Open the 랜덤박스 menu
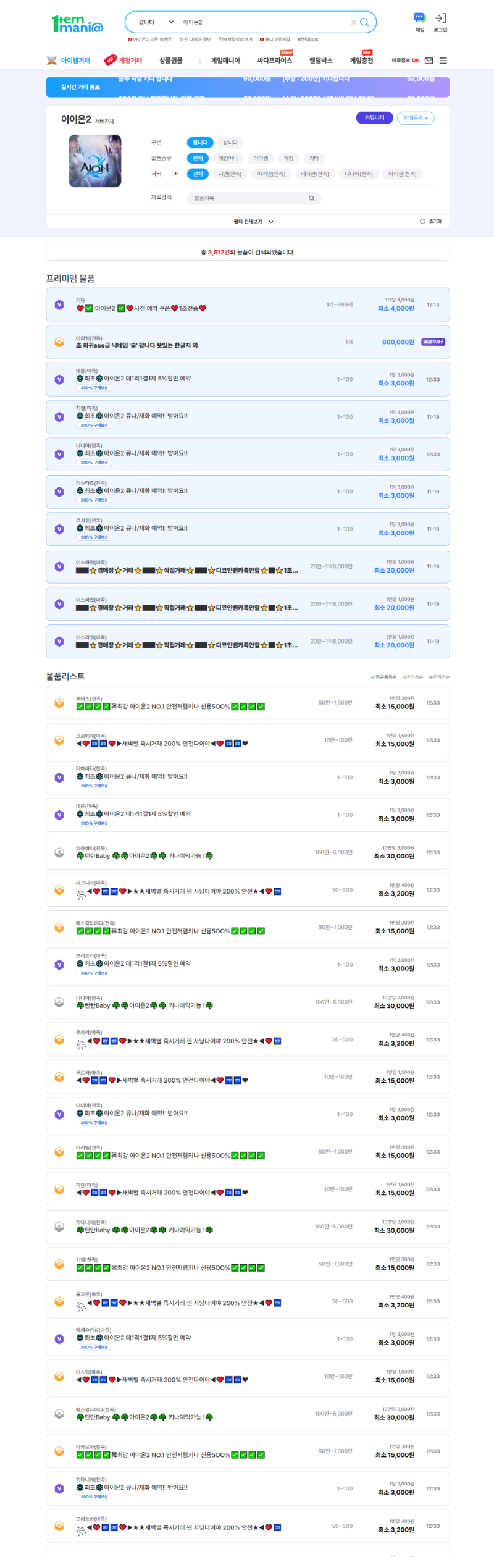Screen dimensions: 494x1557 321,61
